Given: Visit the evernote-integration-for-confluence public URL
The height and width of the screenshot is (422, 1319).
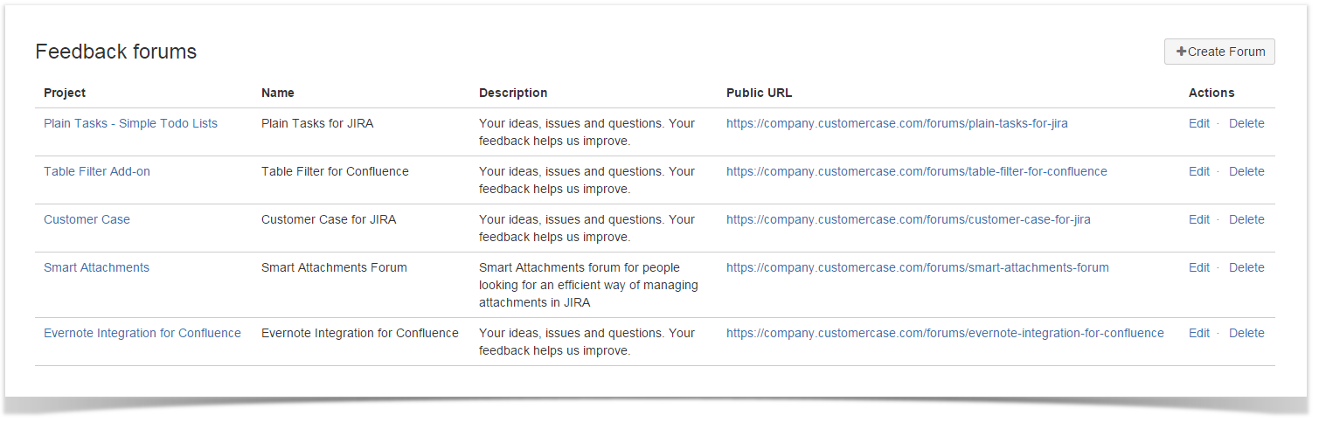Looking at the screenshot, I should pyautogui.click(x=945, y=333).
